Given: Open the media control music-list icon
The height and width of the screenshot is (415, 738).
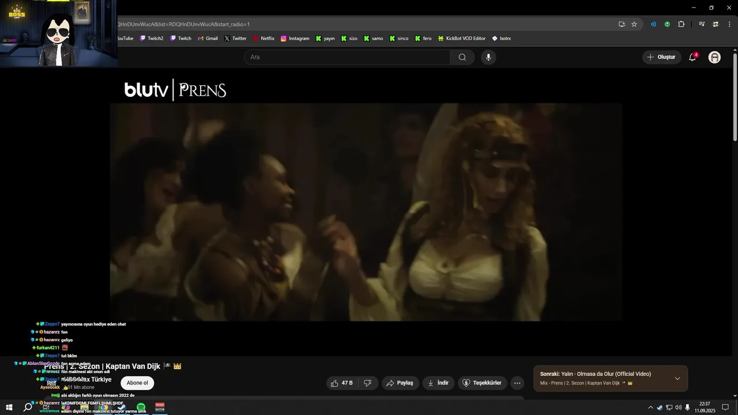Looking at the screenshot, I should (x=702, y=24).
